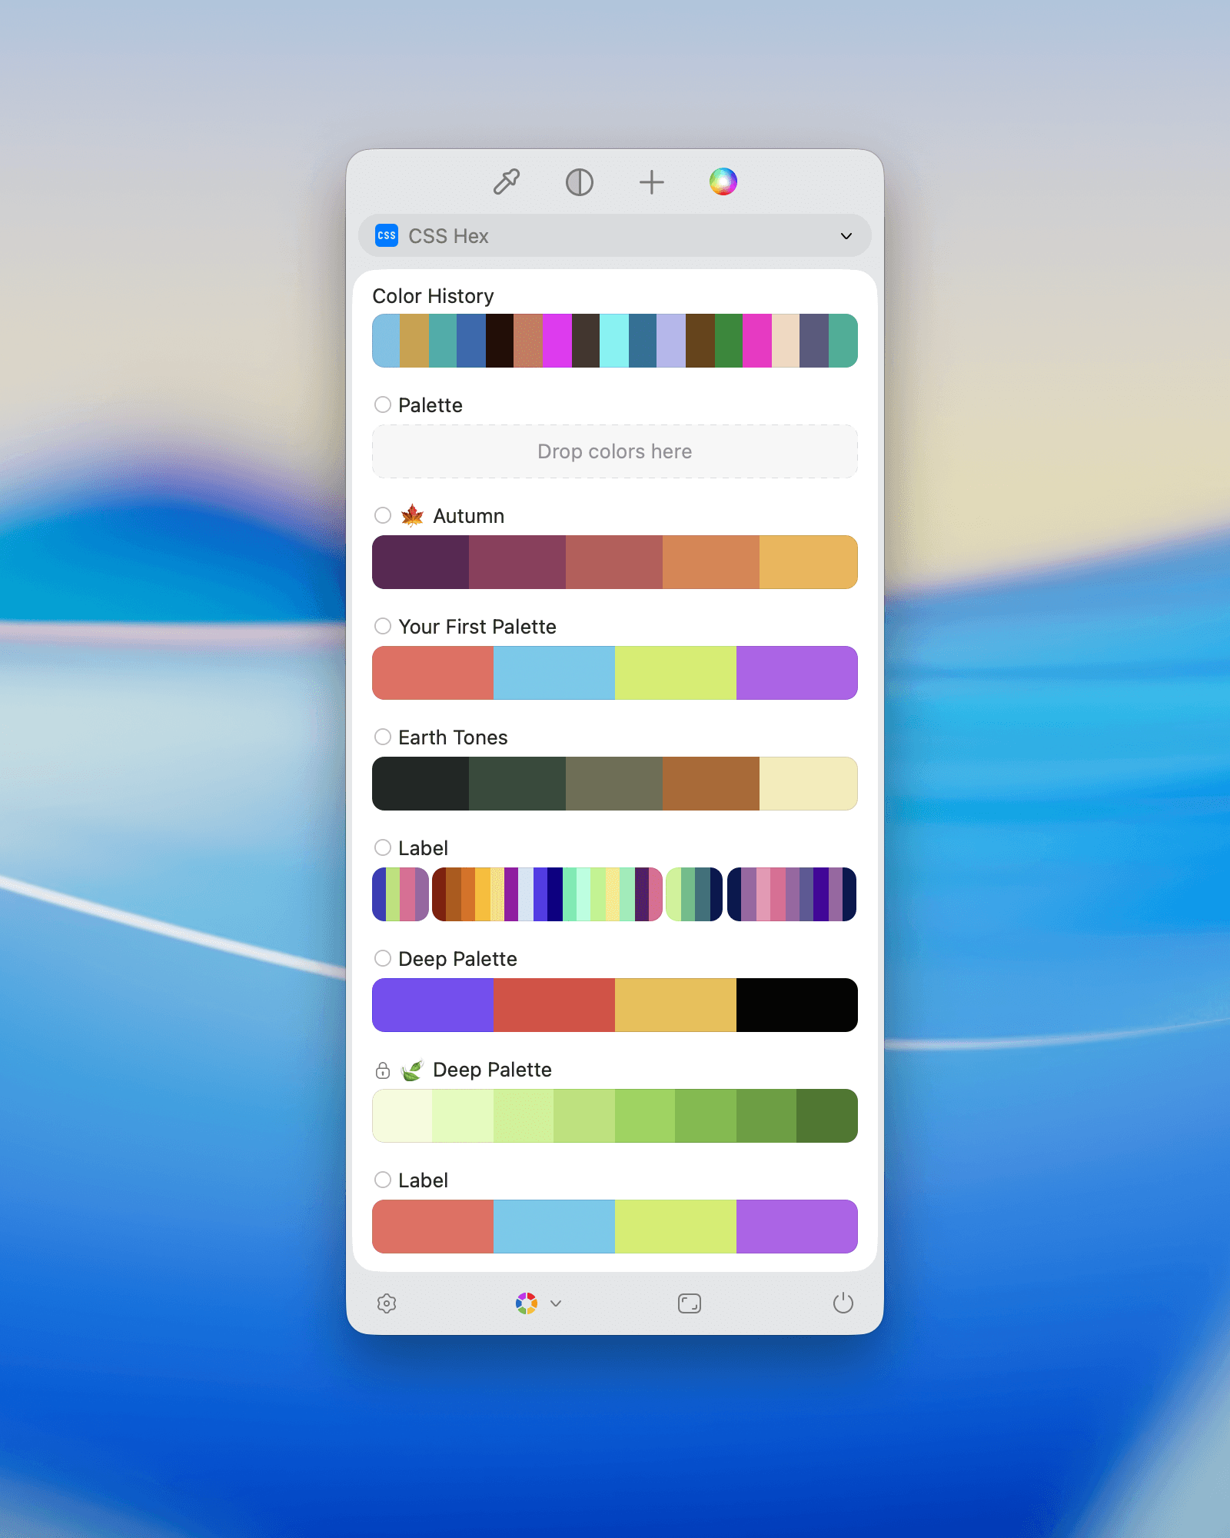This screenshot has width=1230, height=1538.
Task: Click the blue CSS format badge icon
Action: tap(387, 235)
